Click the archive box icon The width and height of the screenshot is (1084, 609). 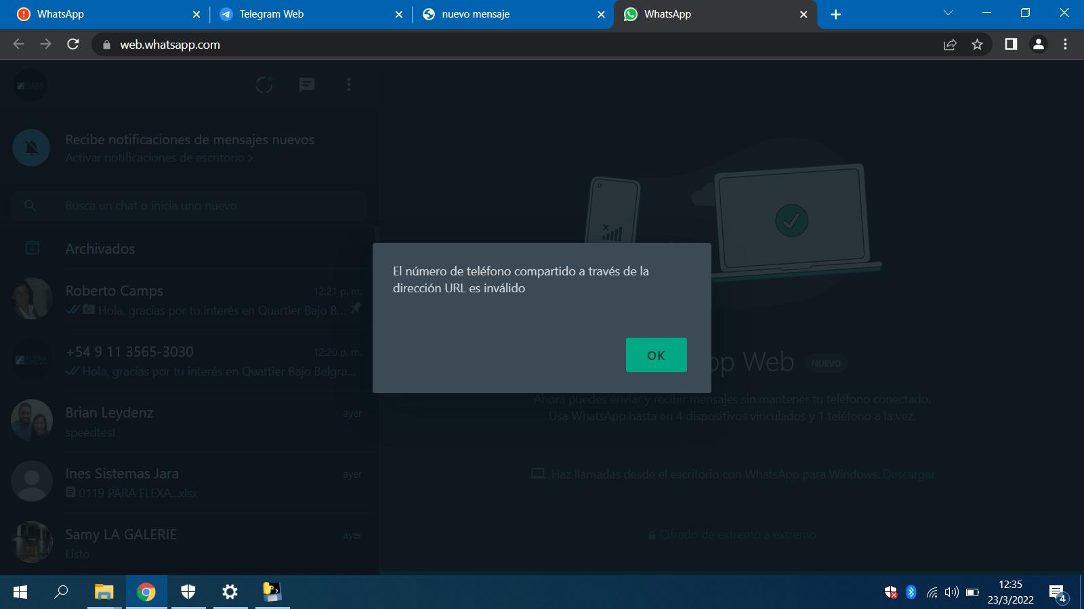[32, 248]
